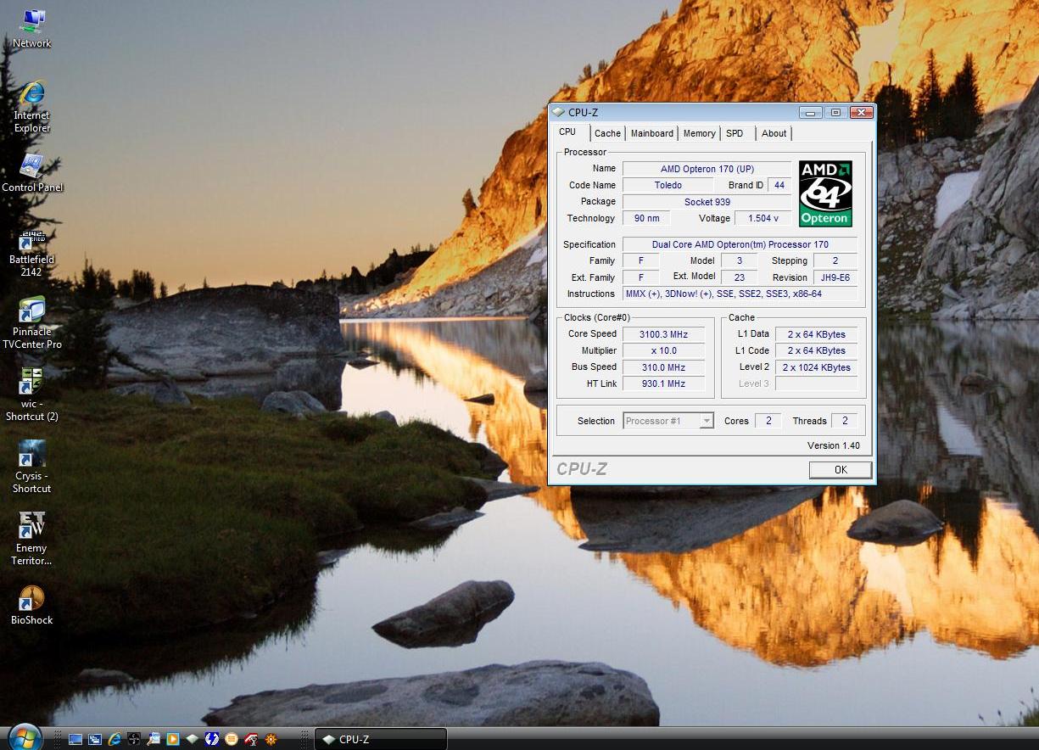Select the Enemy Territory desktop icon
1039x750 pixels.
(x=31, y=540)
